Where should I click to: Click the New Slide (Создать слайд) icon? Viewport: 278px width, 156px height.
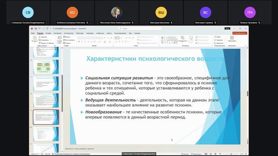pyautogui.click(x=60, y=38)
